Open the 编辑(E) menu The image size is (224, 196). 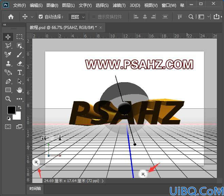[x=36, y=5]
